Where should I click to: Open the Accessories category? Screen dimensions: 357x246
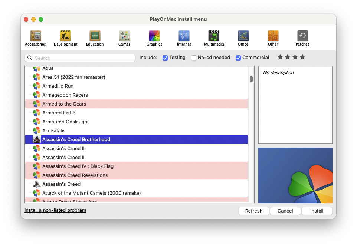pos(35,38)
